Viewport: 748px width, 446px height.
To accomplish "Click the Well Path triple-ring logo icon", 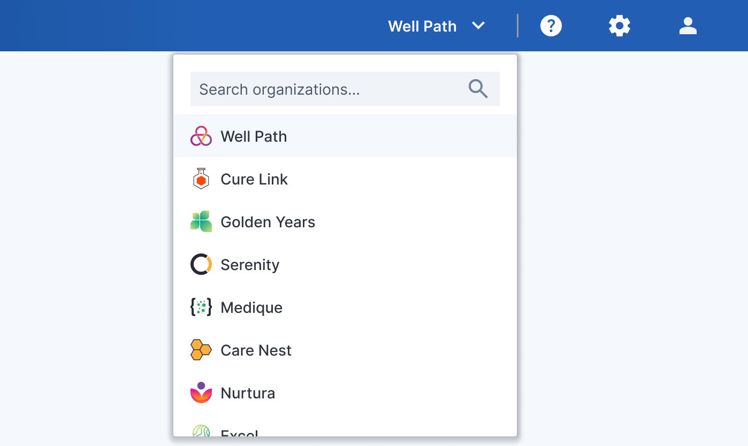I will [201, 136].
